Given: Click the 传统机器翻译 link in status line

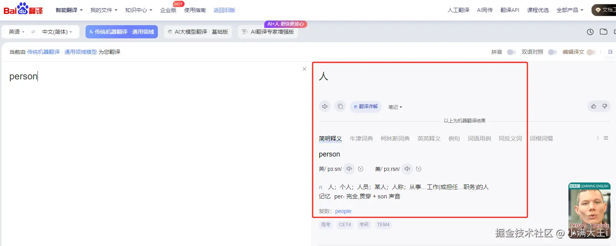Looking at the screenshot, I should [43, 52].
